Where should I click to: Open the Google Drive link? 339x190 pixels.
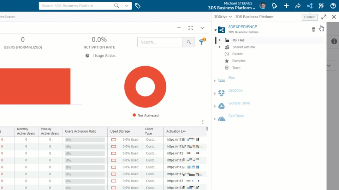[x=239, y=103]
